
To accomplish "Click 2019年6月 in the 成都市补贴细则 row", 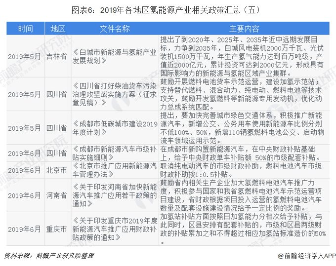I will [24, 153].
